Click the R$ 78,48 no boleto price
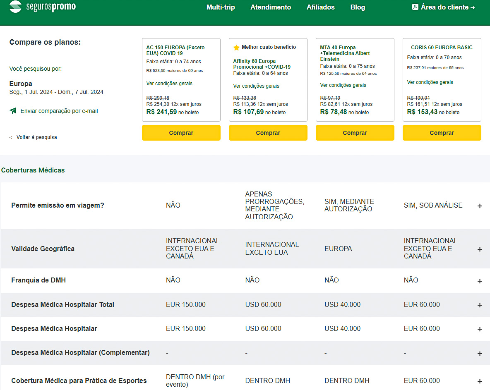Image resolution: width=490 pixels, height=390 pixels. [x=344, y=112]
